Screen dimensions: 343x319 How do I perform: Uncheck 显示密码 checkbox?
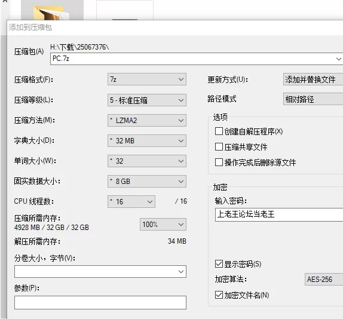tap(219, 264)
